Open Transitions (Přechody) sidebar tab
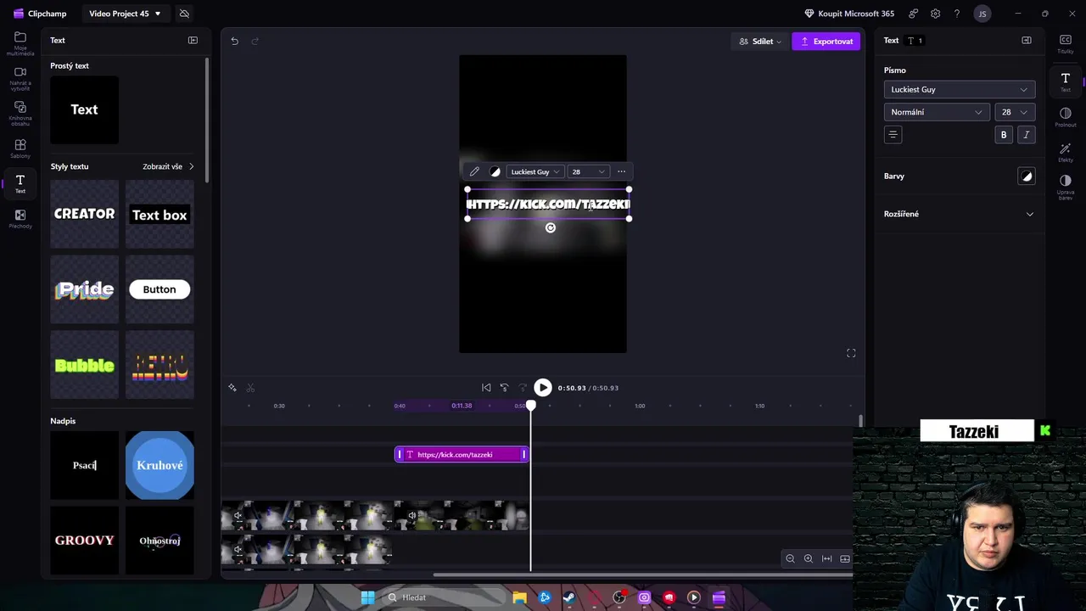The width and height of the screenshot is (1086, 611). tap(20, 219)
